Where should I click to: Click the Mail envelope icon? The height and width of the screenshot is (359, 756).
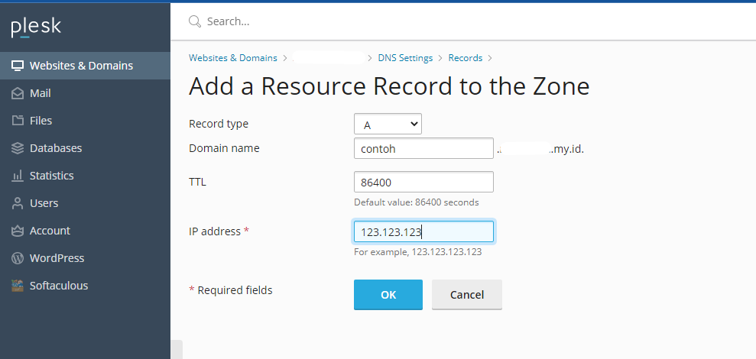(18, 93)
